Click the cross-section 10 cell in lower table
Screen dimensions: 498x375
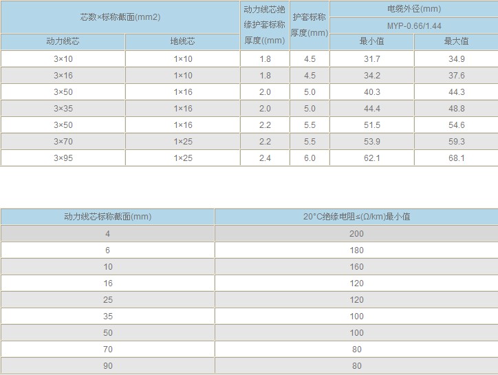coord(107,267)
